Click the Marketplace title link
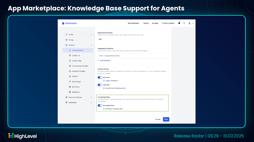Viewport: 254px width, 142px height. click(71, 23)
